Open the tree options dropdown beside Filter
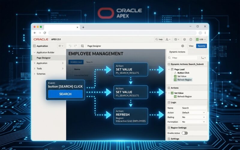 pyautogui.click(x=203, y=58)
